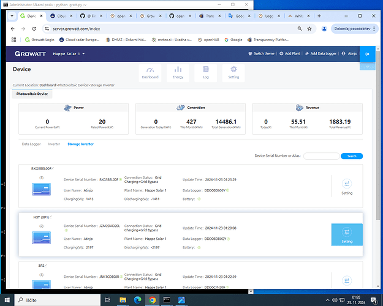Click the blue logout icon in header
This screenshot has width=383, height=306.
tap(367, 54)
